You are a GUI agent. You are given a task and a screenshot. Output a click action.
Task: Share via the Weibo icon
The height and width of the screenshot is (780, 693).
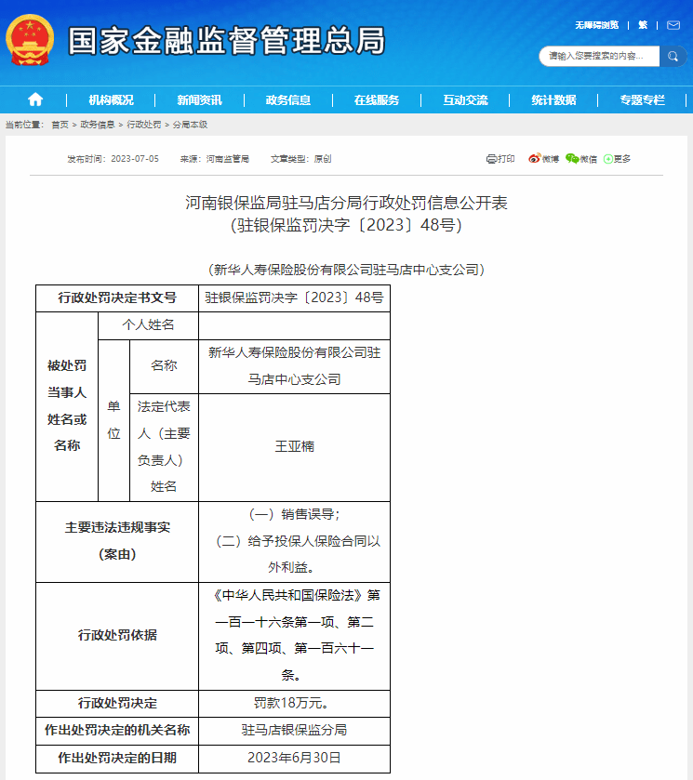[x=534, y=158]
